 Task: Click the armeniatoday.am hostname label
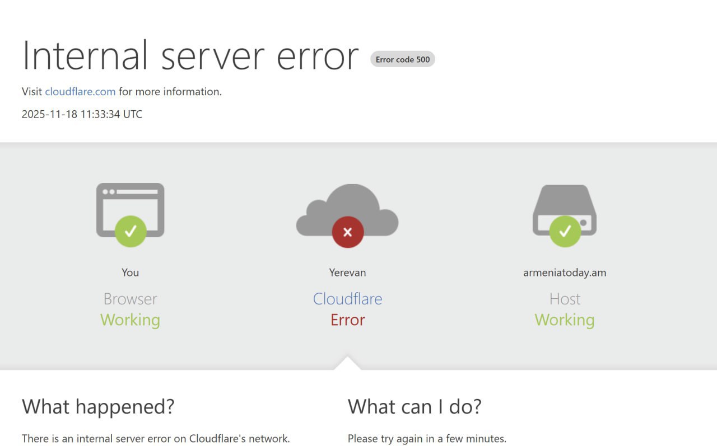coord(565,273)
